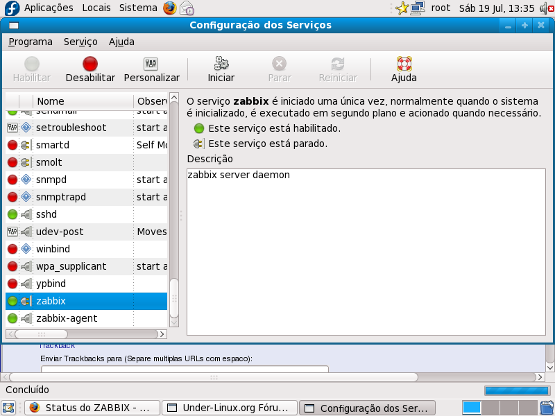Click the browser horizontal scrollbar behind window
Image resolution: width=555 pixels, height=416 pixels.
tap(214, 377)
